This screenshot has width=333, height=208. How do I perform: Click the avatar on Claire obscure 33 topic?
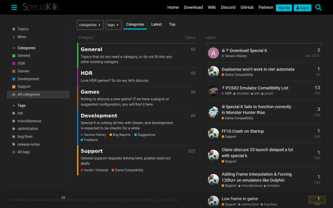pyautogui.click(x=213, y=155)
